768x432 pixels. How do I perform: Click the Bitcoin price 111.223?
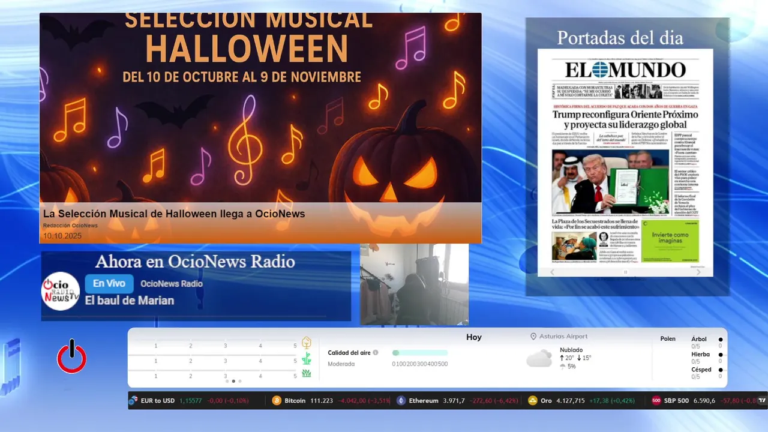click(322, 400)
